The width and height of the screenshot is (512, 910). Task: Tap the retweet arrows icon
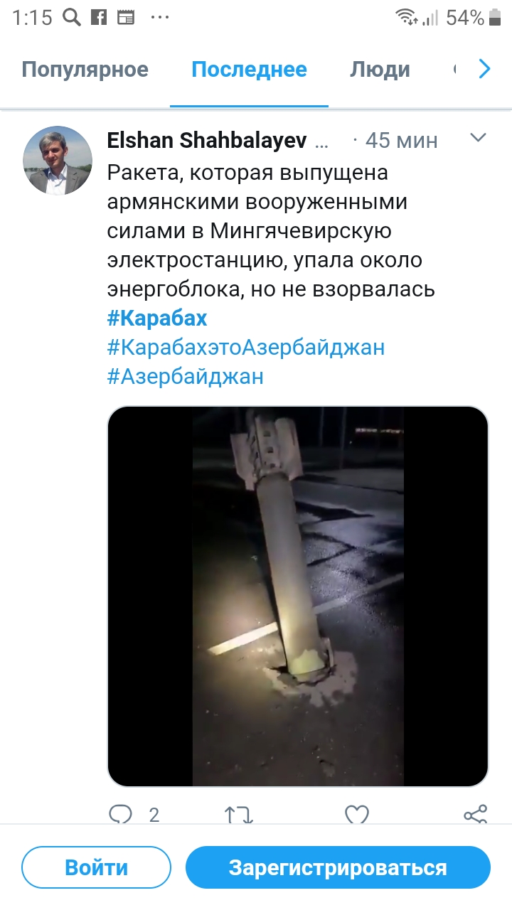[239, 815]
